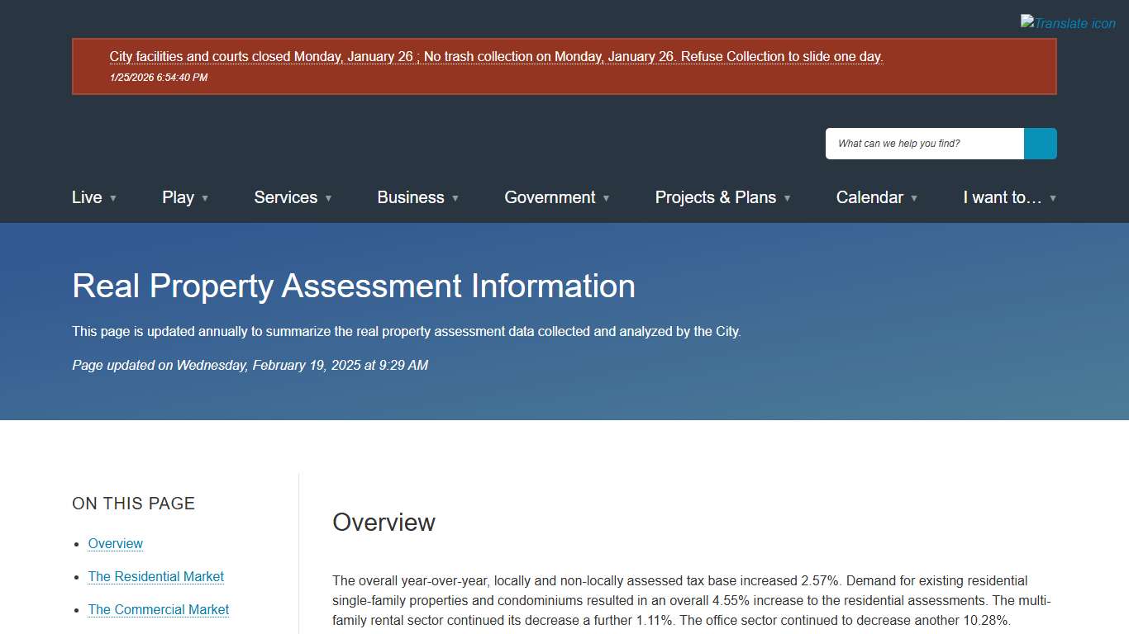Click the Translate icon
The width and height of the screenshot is (1129, 634).
point(1068,22)
